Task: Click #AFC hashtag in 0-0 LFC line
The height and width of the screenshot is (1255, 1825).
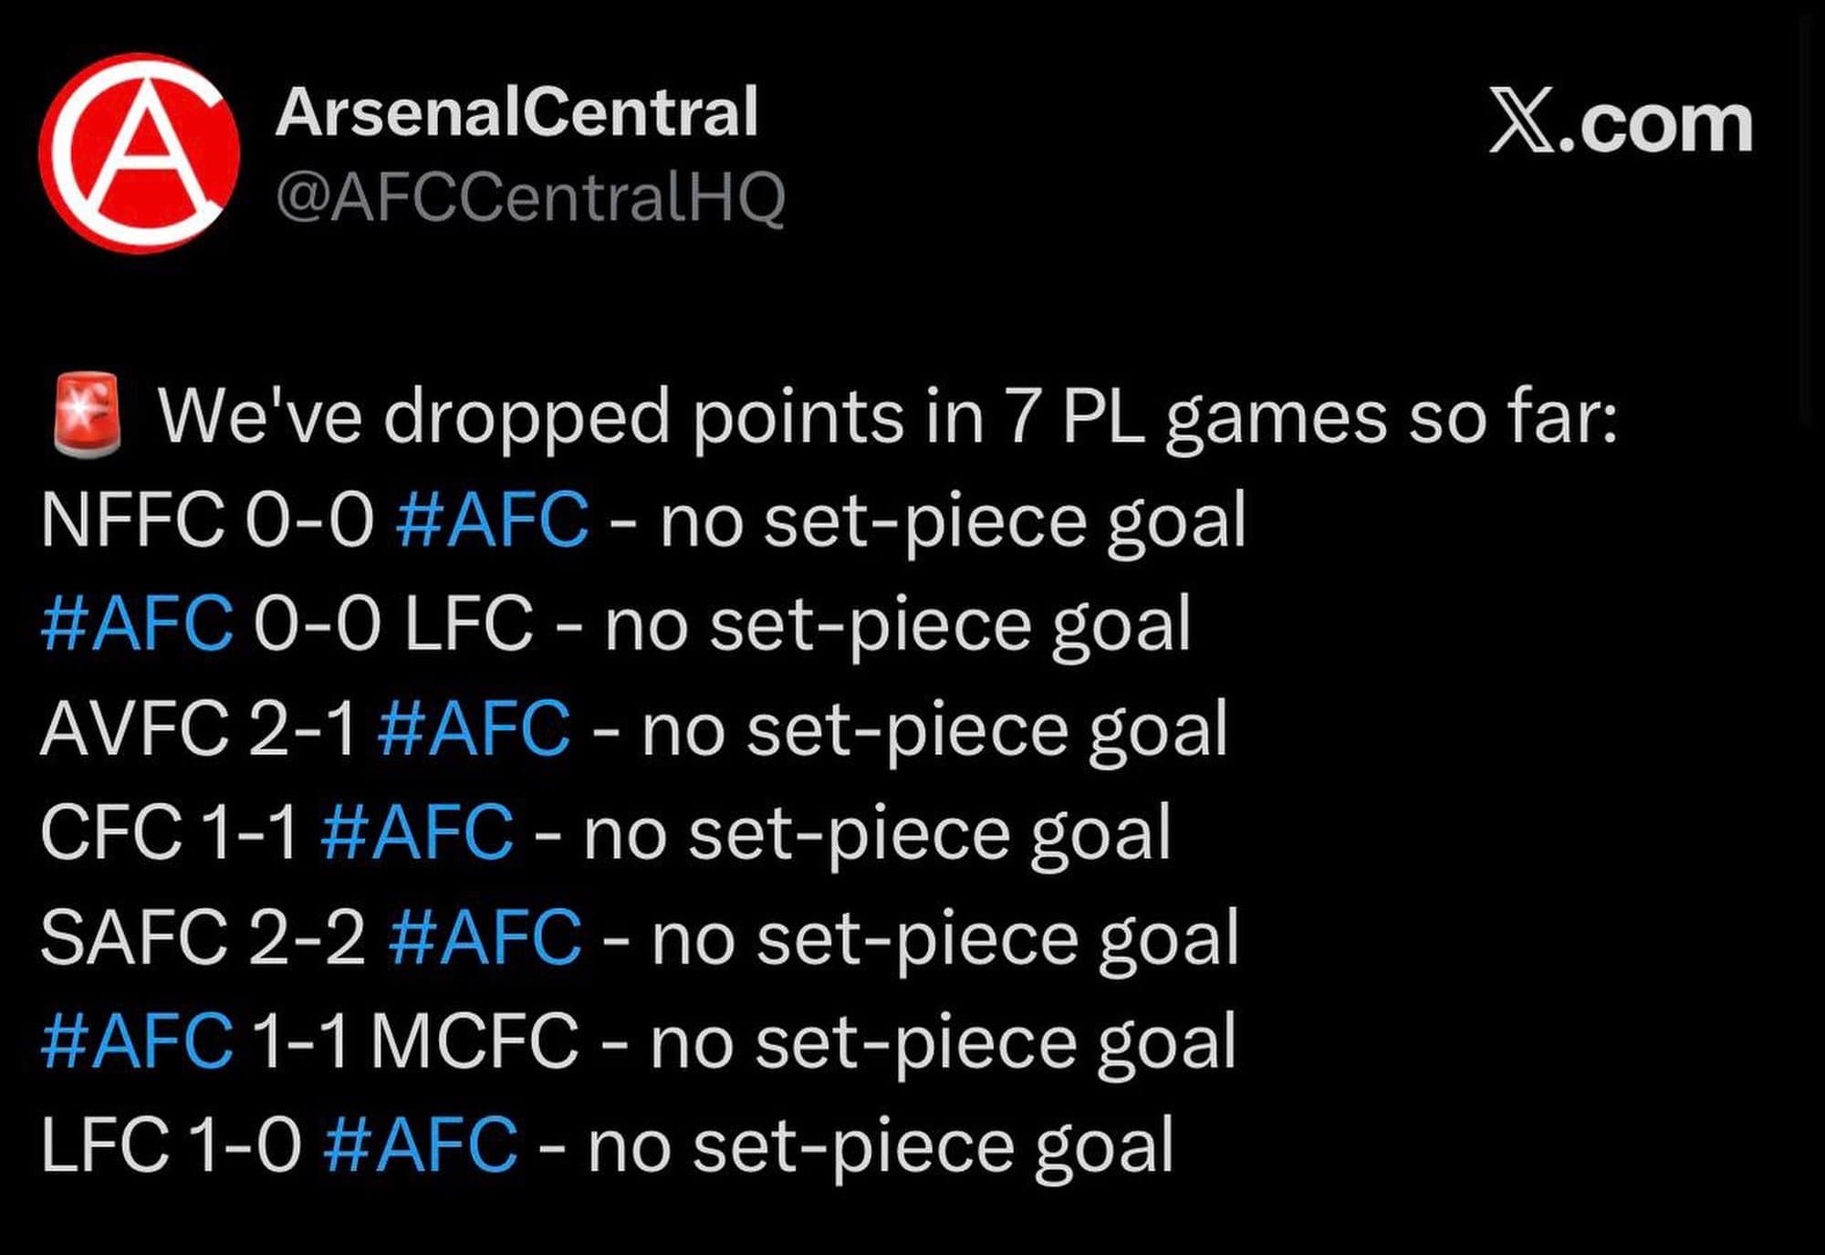Action: coord(138,623)
